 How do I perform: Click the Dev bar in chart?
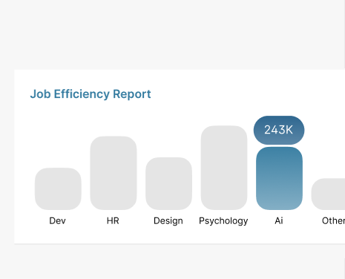[58, 188]
